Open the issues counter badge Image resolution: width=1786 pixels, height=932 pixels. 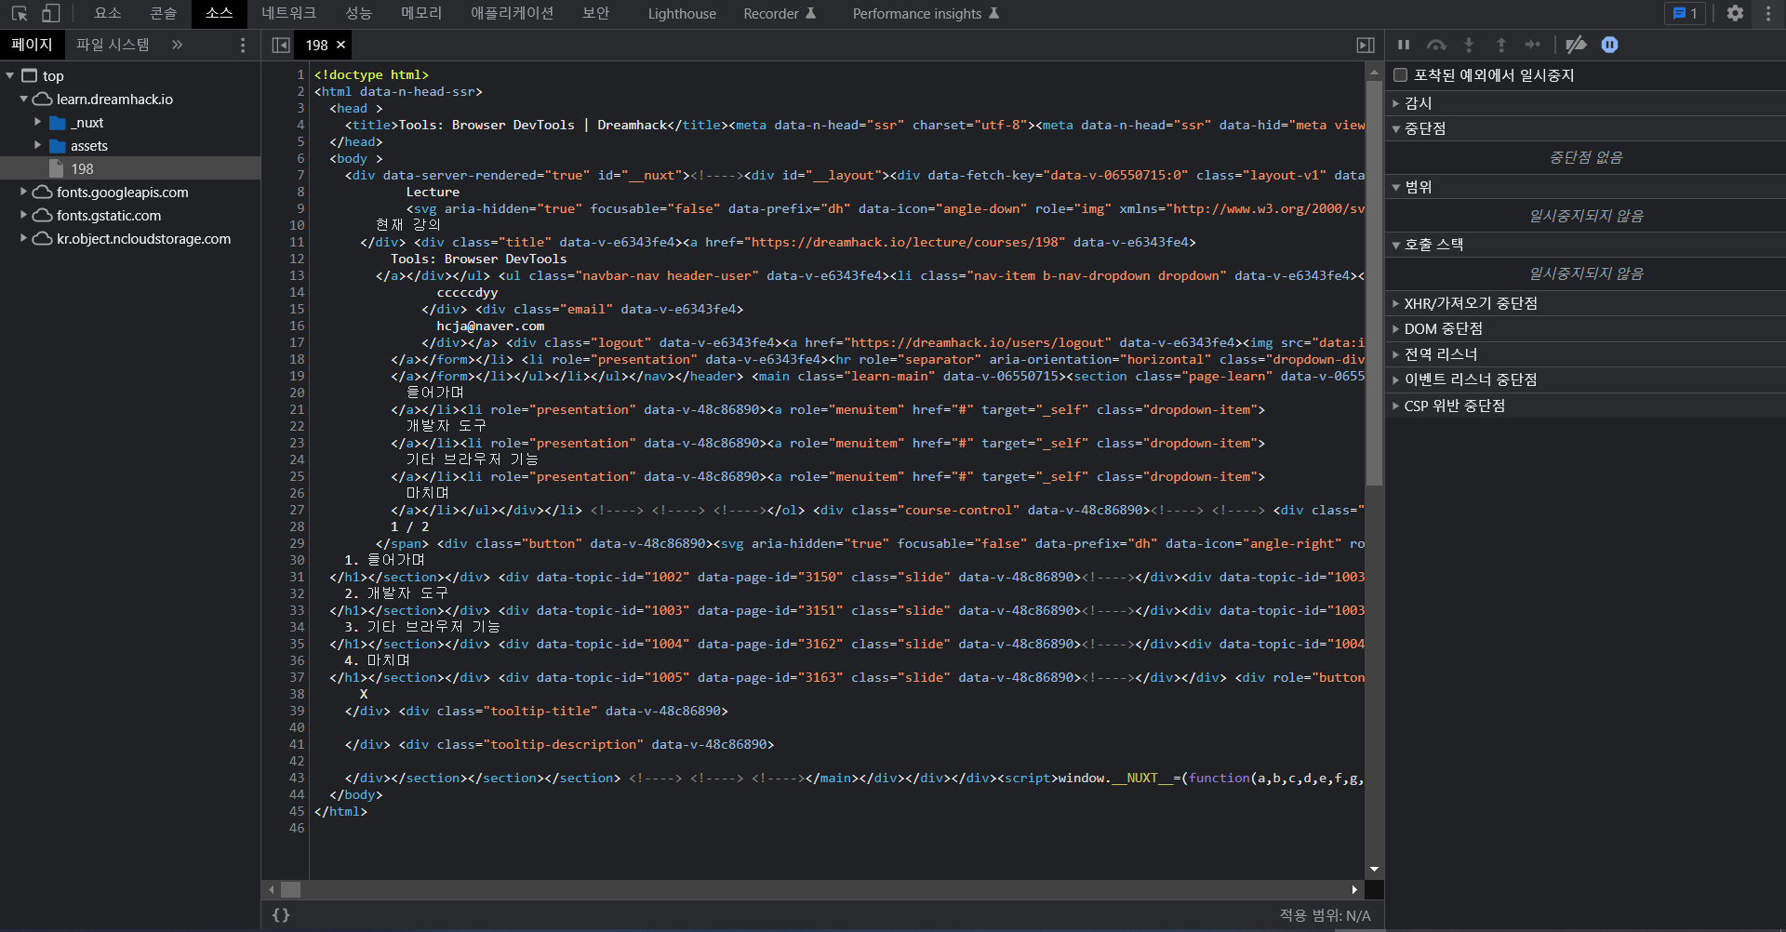click(x=1685, y=14)
